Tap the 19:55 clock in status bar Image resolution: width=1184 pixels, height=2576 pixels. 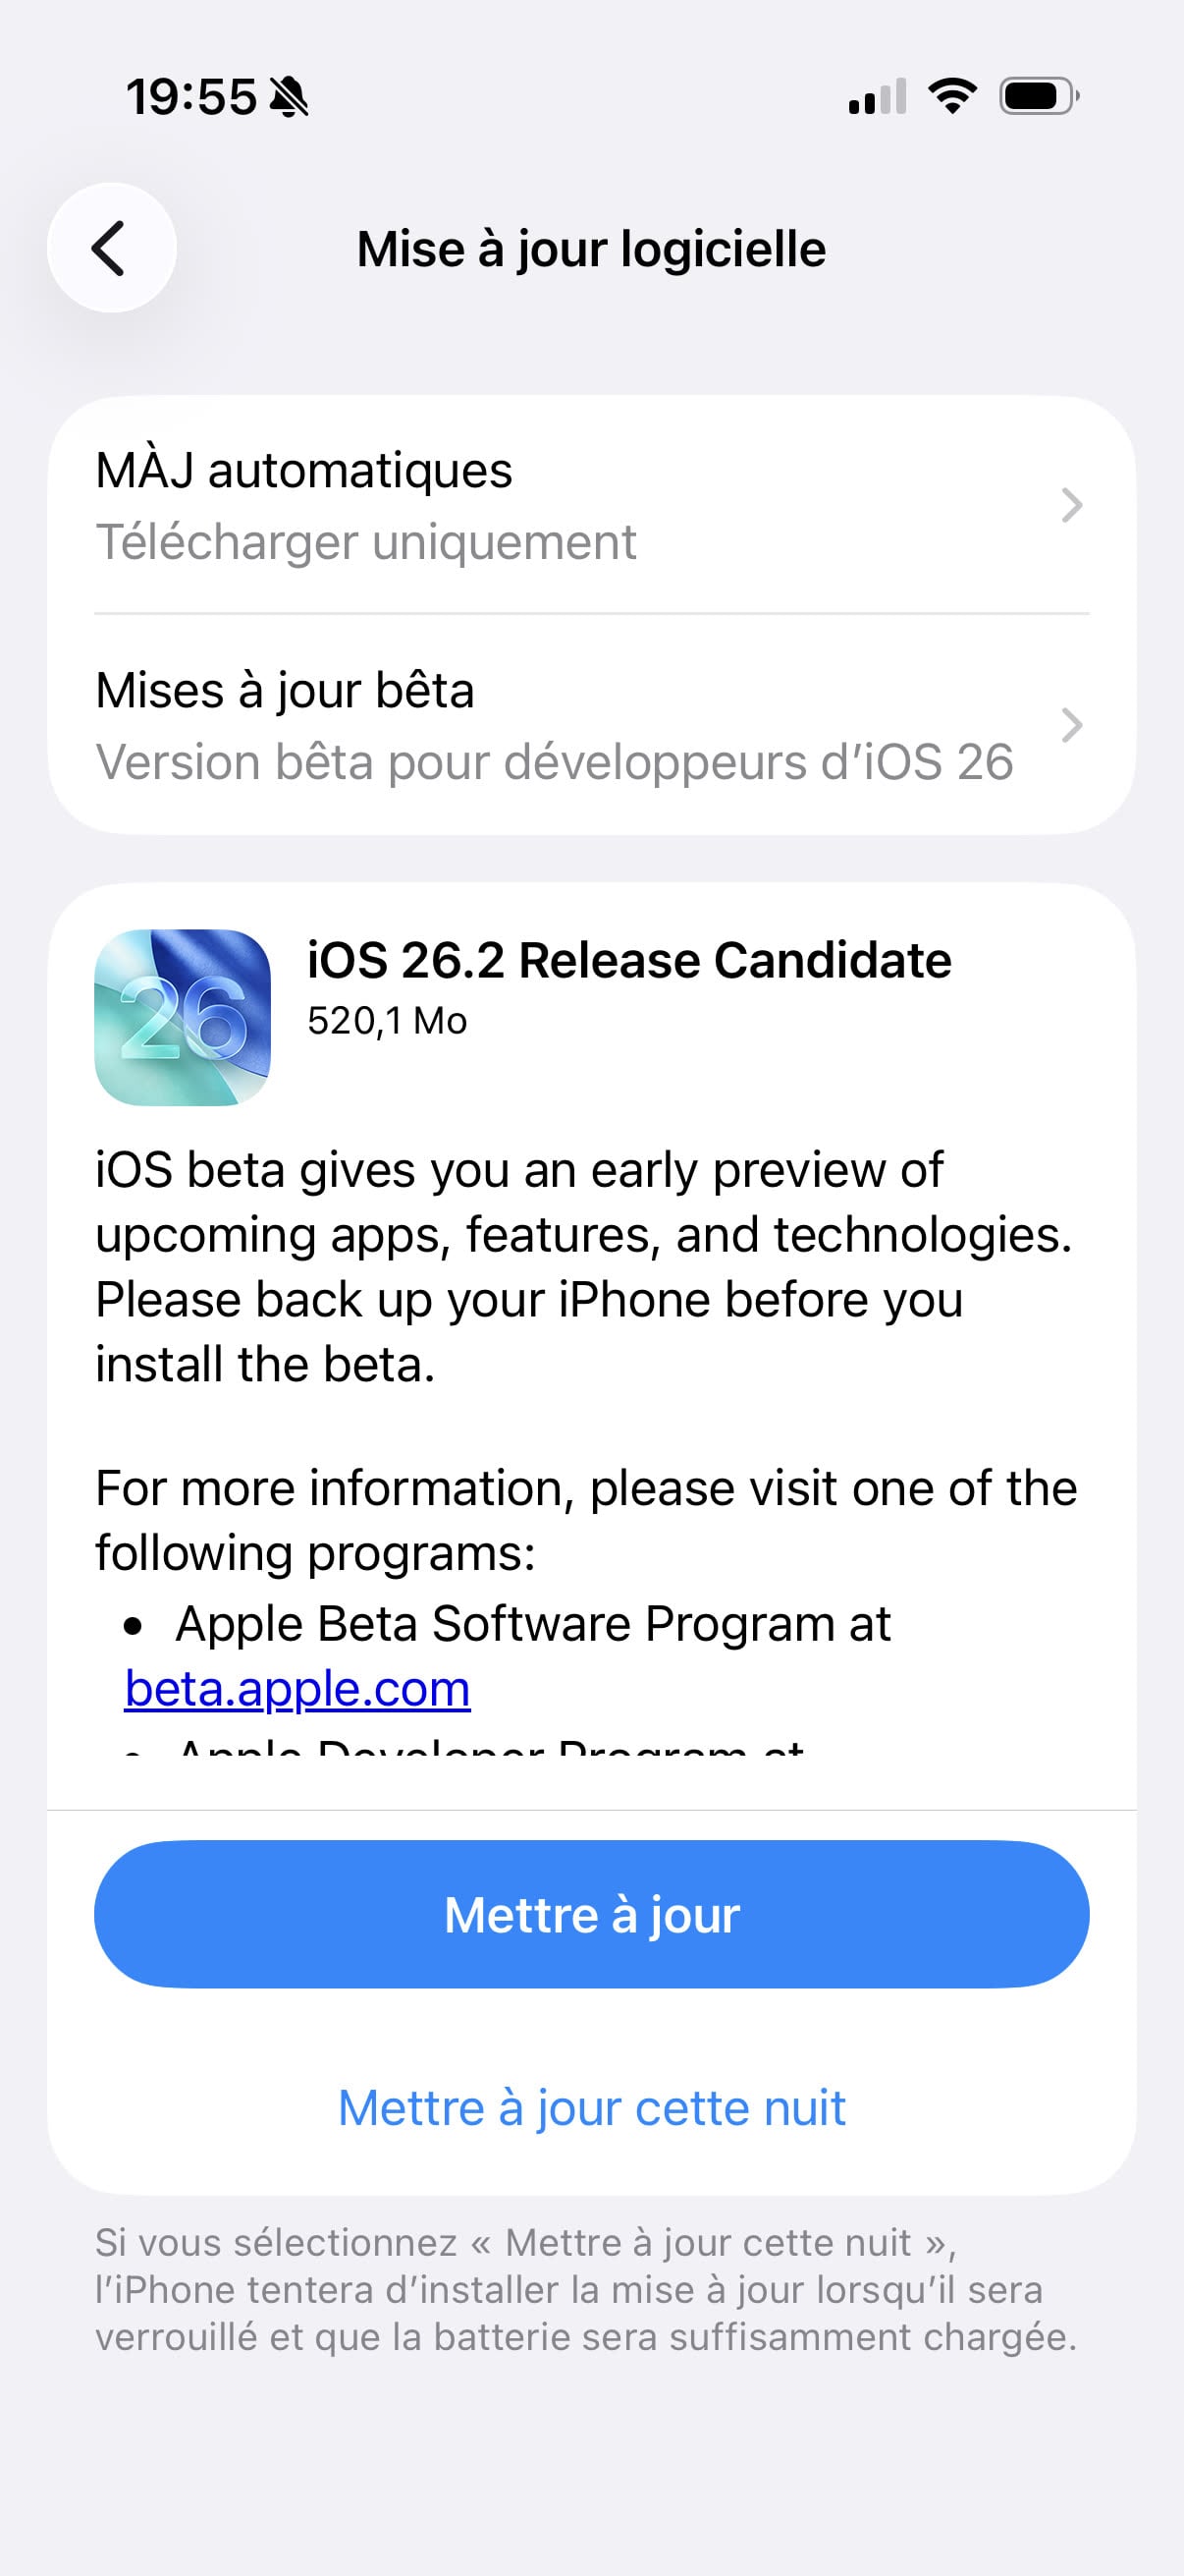(x=190, y=98)
